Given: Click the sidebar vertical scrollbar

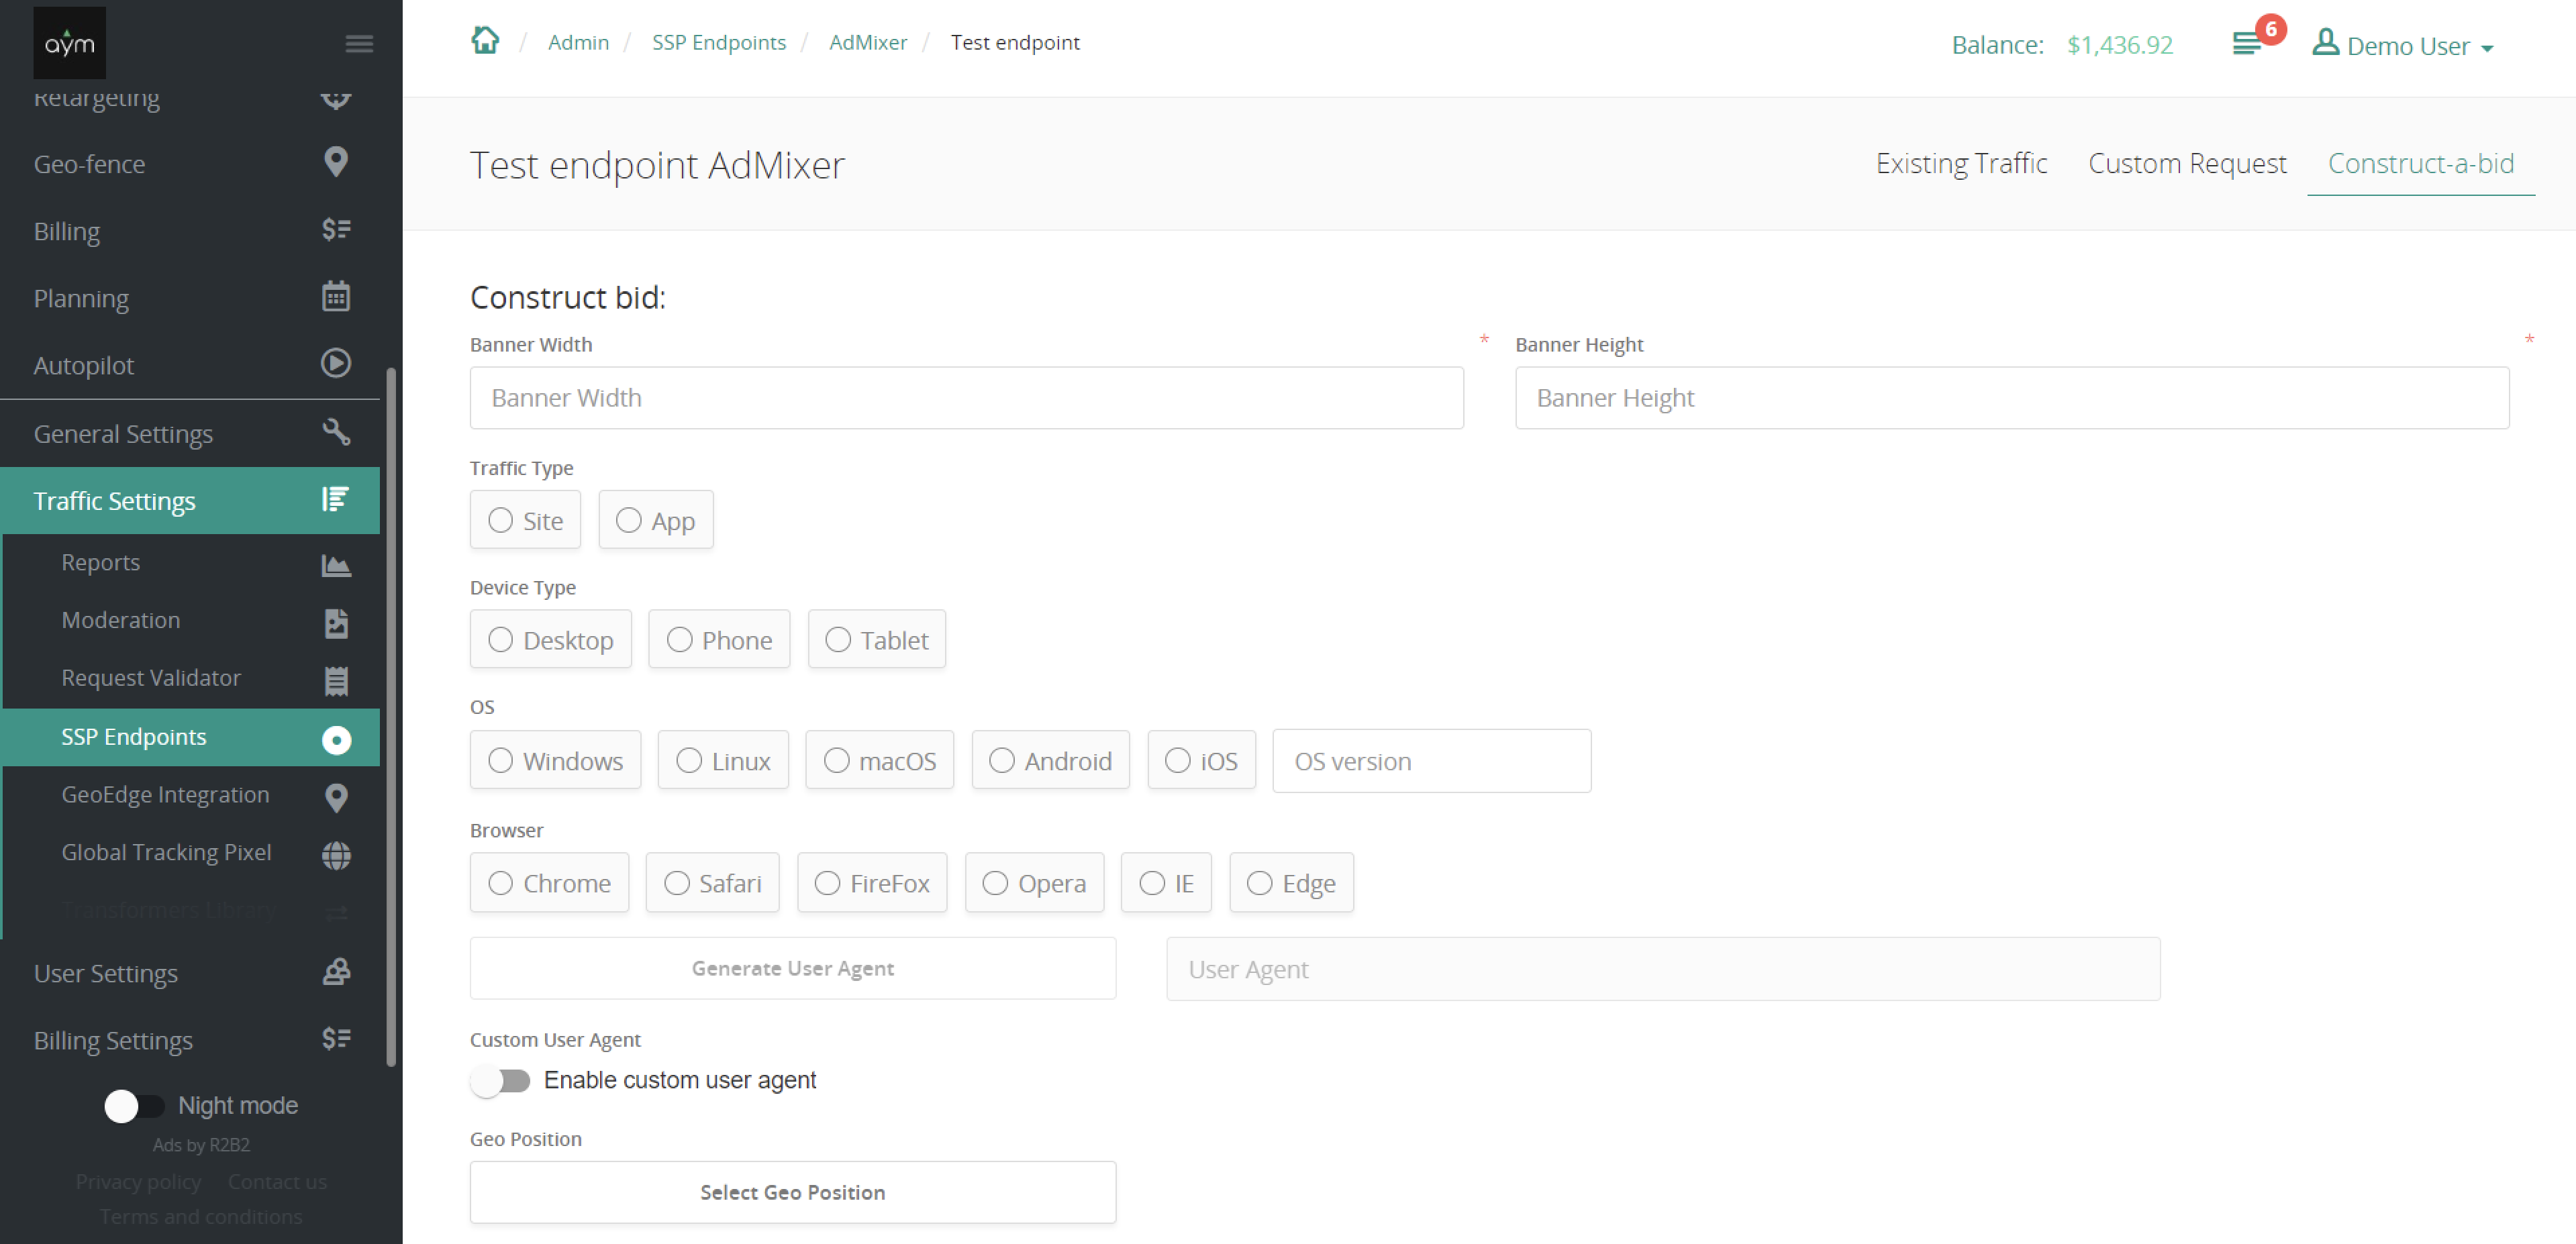Looking at the screenshot, I should (391, 717).
